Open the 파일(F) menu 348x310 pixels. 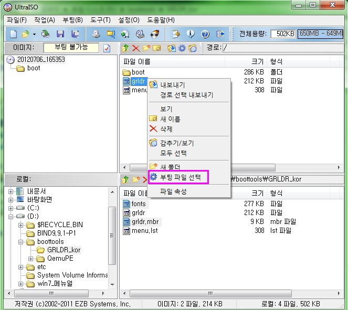click(x=17, y=20)
